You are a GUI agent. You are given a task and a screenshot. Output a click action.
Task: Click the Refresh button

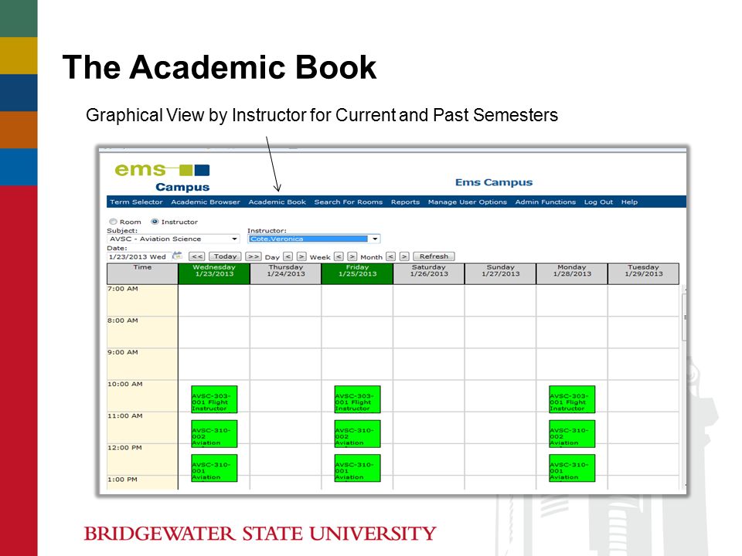pyautogui.click(x=434, y=256)
